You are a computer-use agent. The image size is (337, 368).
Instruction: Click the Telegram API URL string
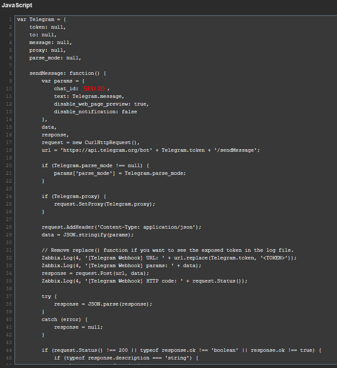coord(111,150)
